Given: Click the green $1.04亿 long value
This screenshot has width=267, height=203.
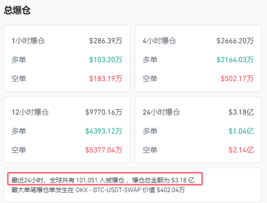Looking at the screenshot, I should coord(241,131).
